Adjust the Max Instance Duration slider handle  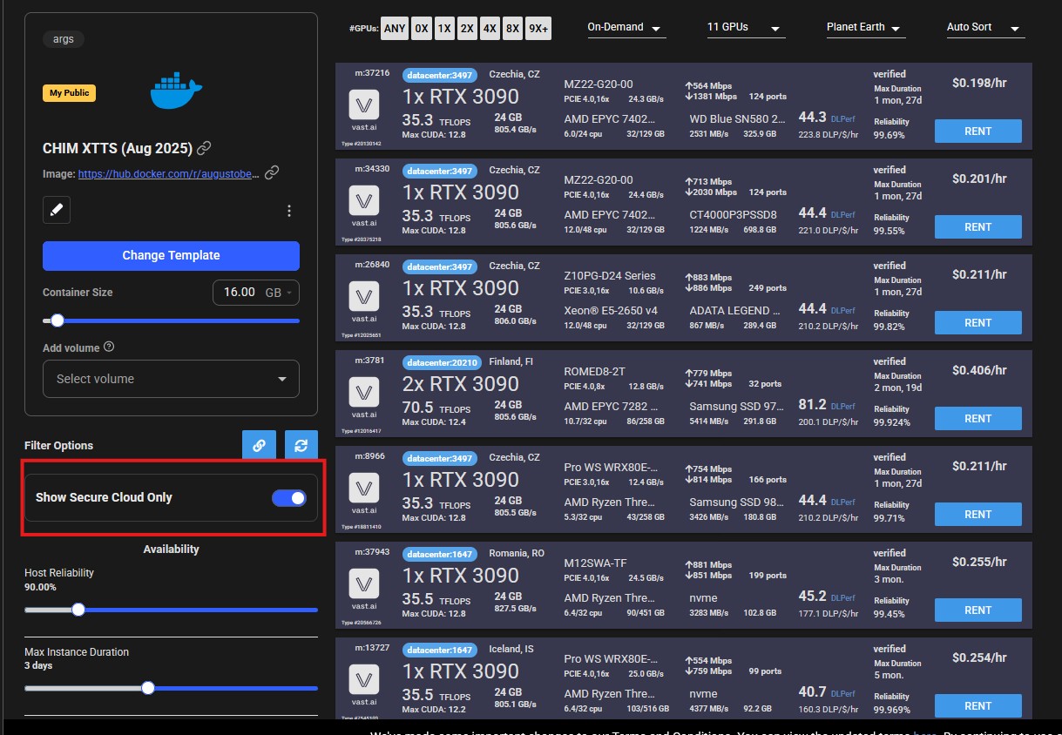148,688
